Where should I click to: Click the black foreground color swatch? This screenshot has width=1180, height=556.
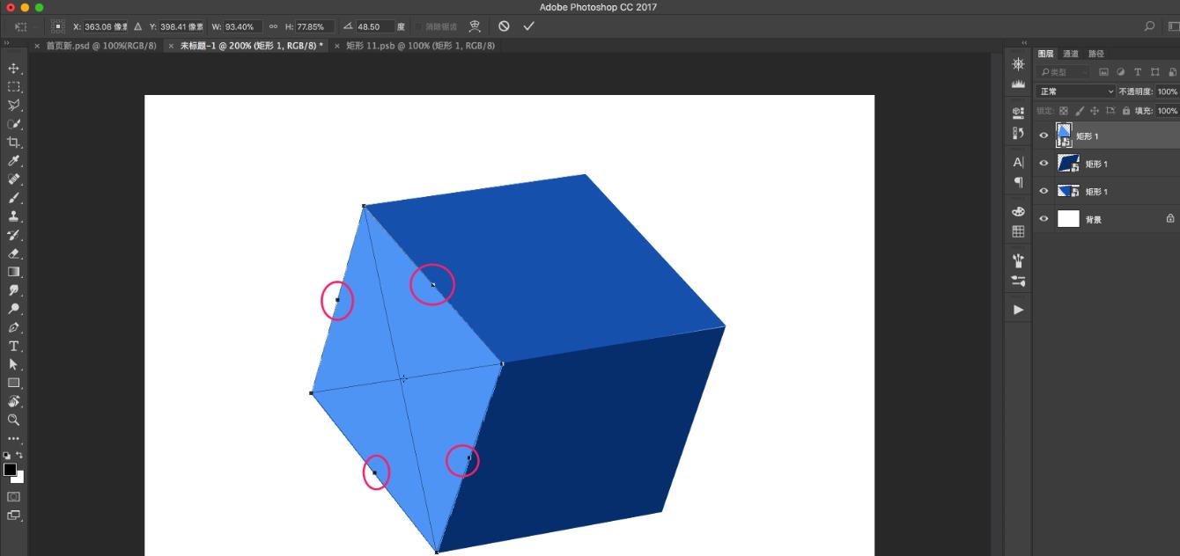10,470
